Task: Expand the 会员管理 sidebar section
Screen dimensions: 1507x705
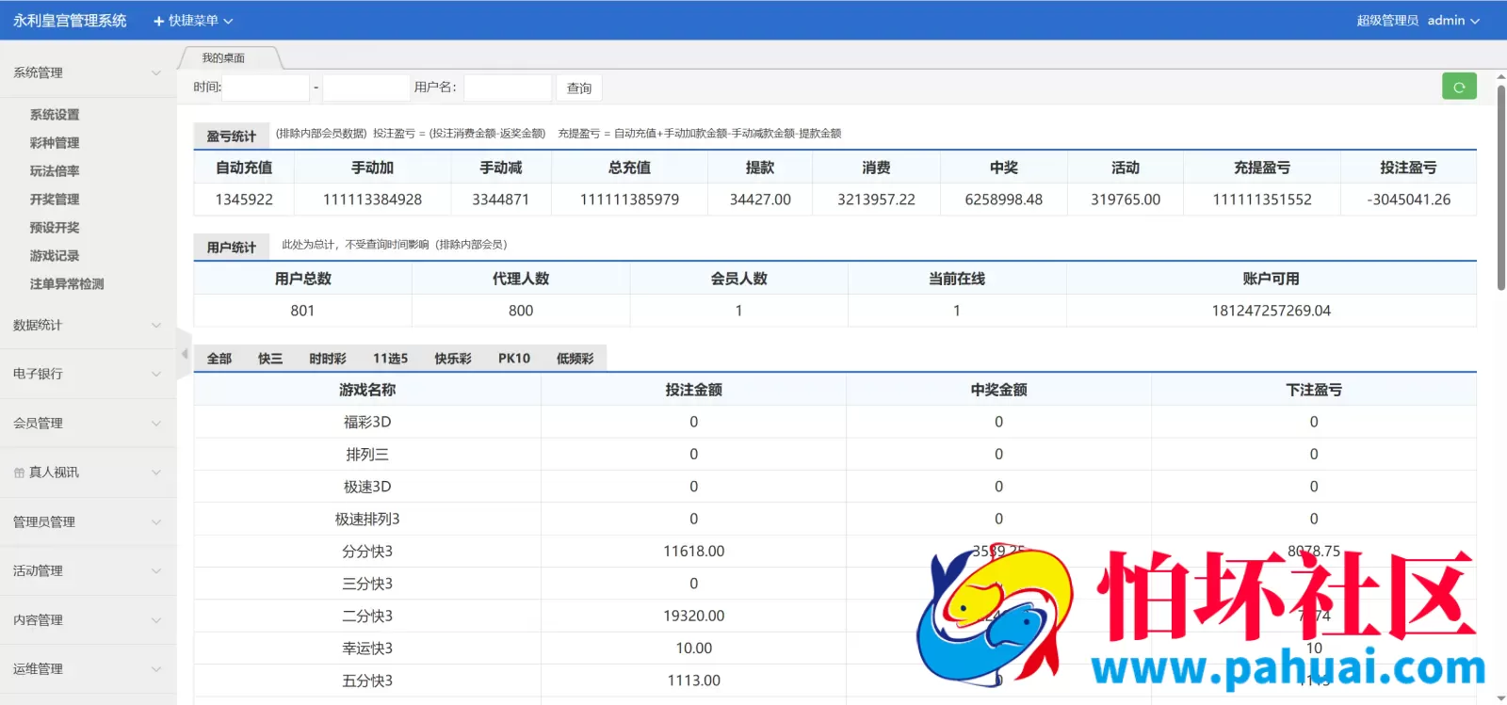Action: 88,424
